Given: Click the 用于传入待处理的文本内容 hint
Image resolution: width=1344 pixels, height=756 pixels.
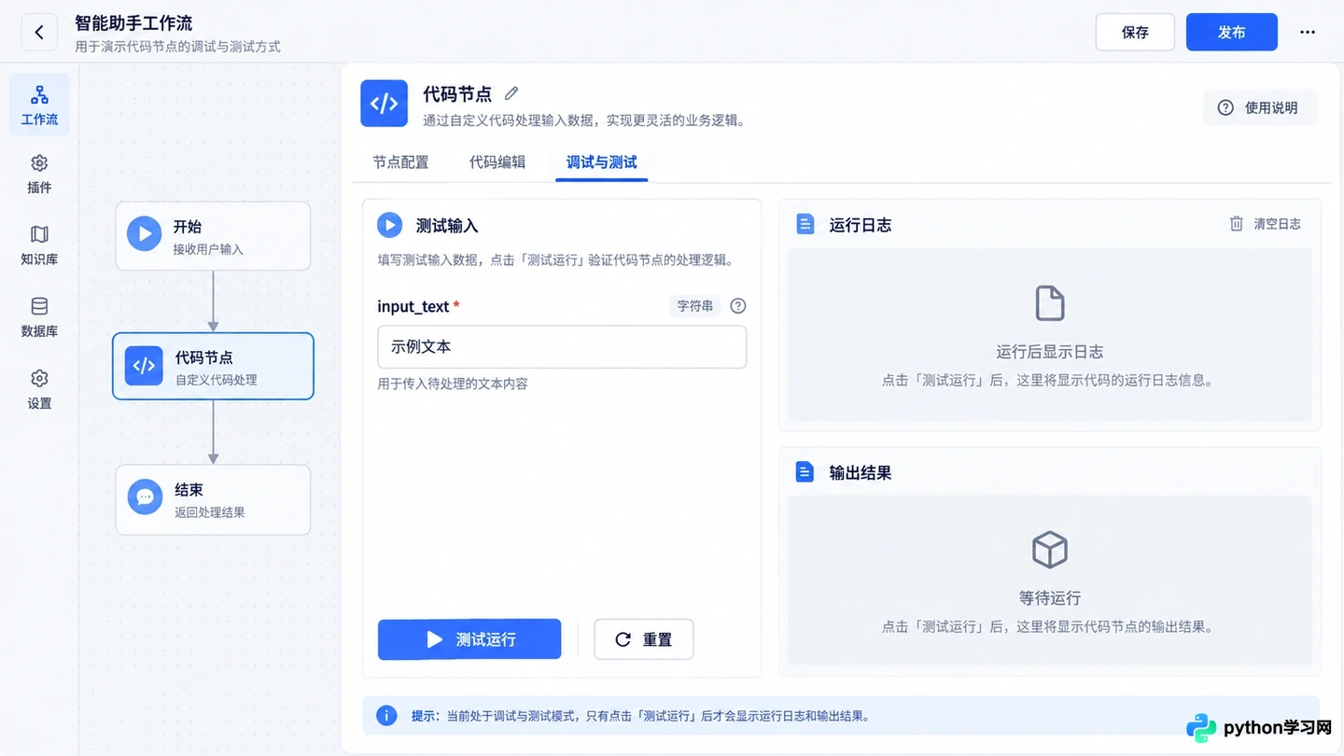Looking at the screenshot, I should 453,384.
